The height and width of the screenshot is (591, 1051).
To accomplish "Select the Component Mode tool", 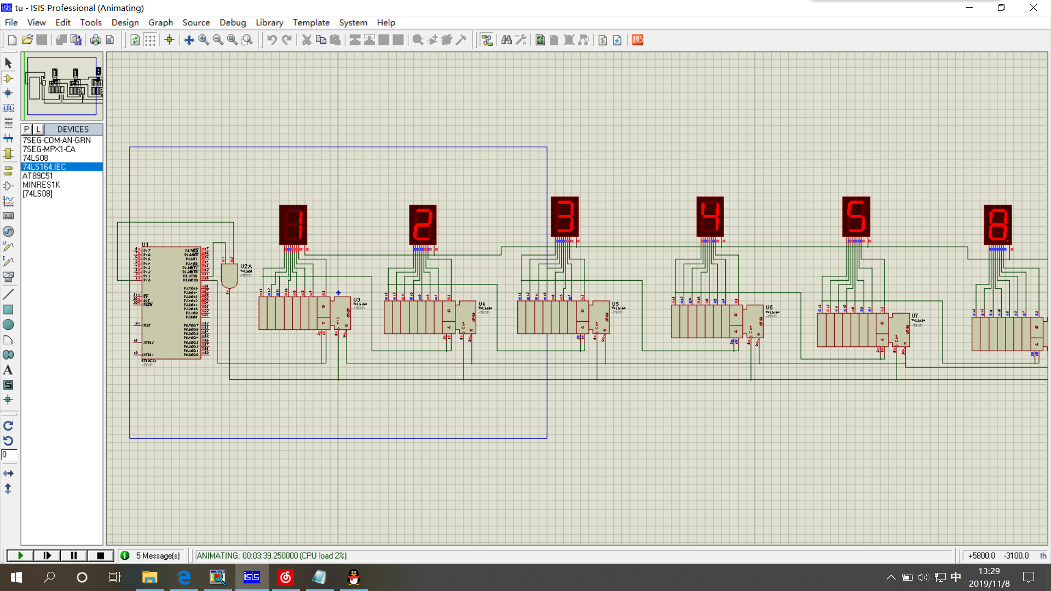I will tap(8, 78).
